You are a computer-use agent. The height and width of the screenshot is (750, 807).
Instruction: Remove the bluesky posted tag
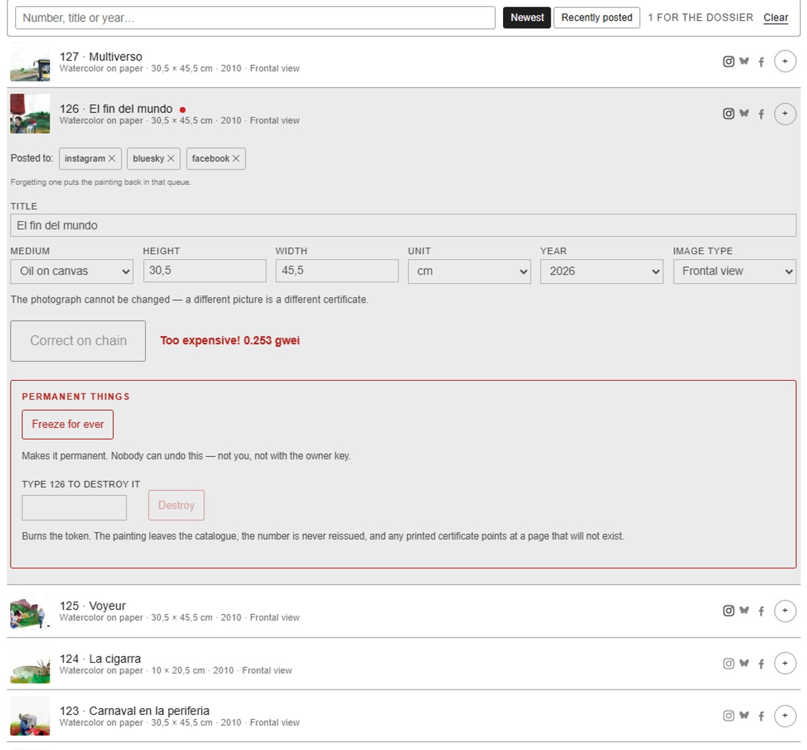[171, 159]
